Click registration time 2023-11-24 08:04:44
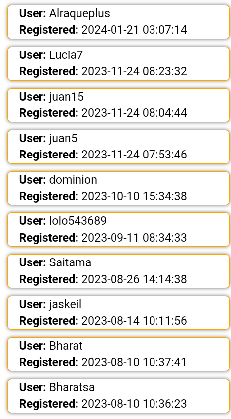The height and width of the screenshot is (419, 231). 134,113
